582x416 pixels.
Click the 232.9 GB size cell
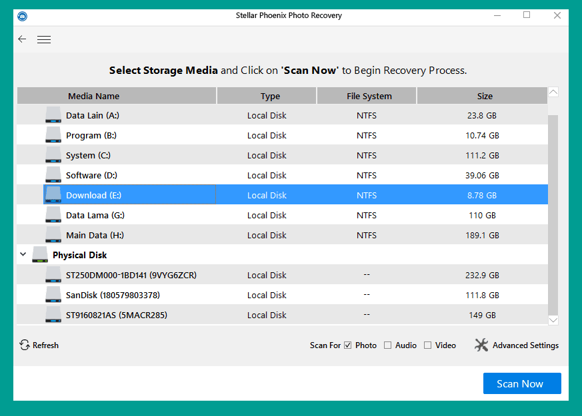(x=482, y=276)
